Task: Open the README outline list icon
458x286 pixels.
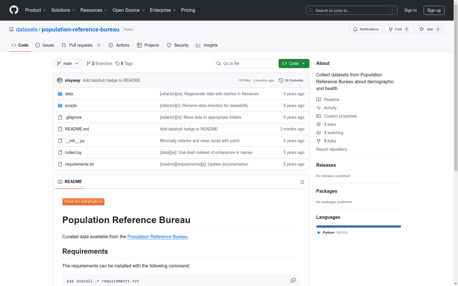Action: (302, 182)
